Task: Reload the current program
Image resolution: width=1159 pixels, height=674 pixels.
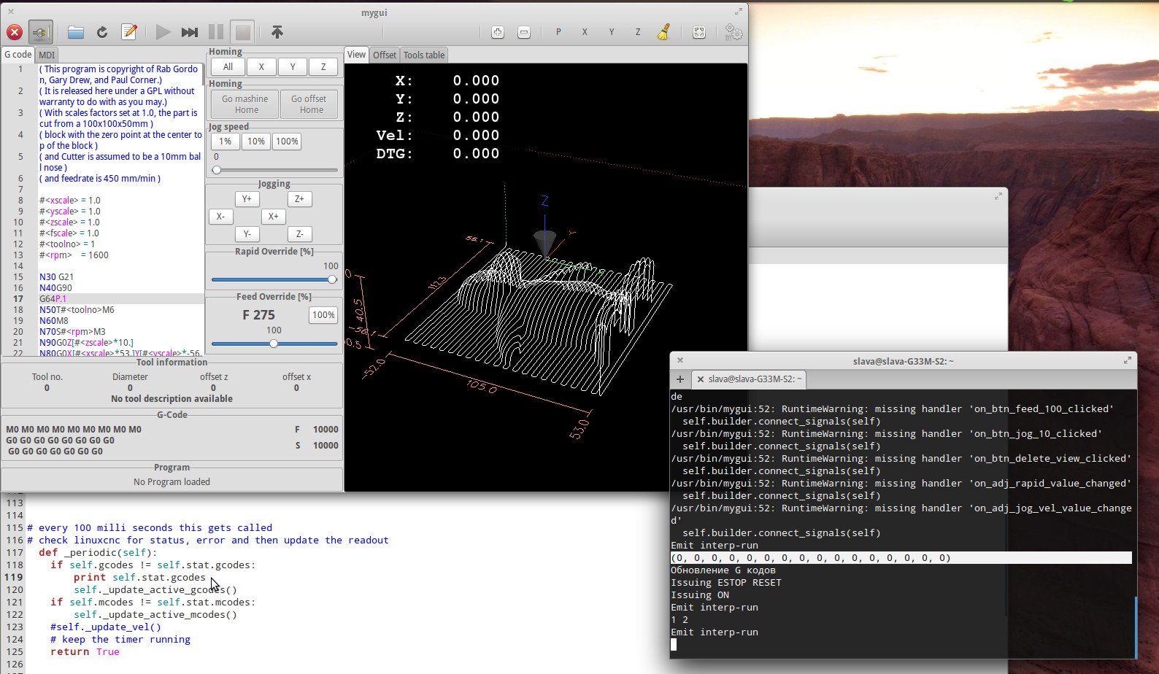Action: click(102, 32)
